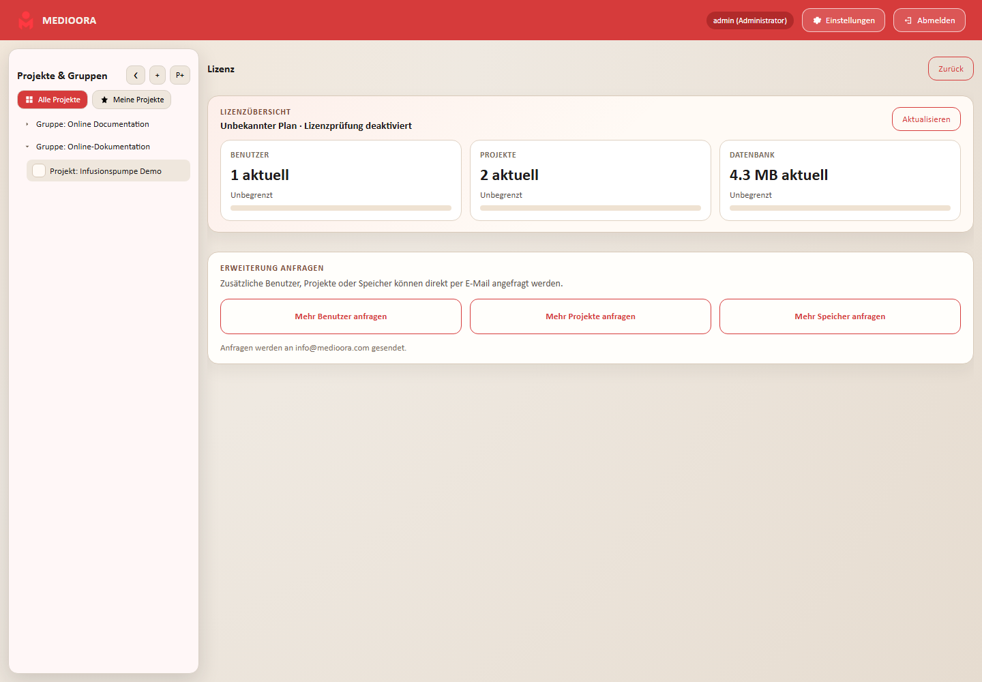Expand the Online Documentation group arrow
The width and height of the screenshot is (982, 682).
[27, 124]
